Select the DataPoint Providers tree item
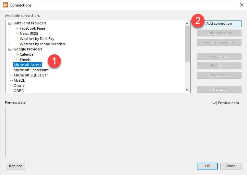 point(30,23)
